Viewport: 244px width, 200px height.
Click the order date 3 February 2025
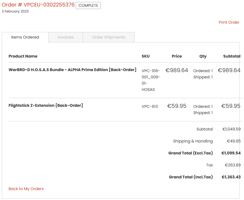[x=15, y=11]
